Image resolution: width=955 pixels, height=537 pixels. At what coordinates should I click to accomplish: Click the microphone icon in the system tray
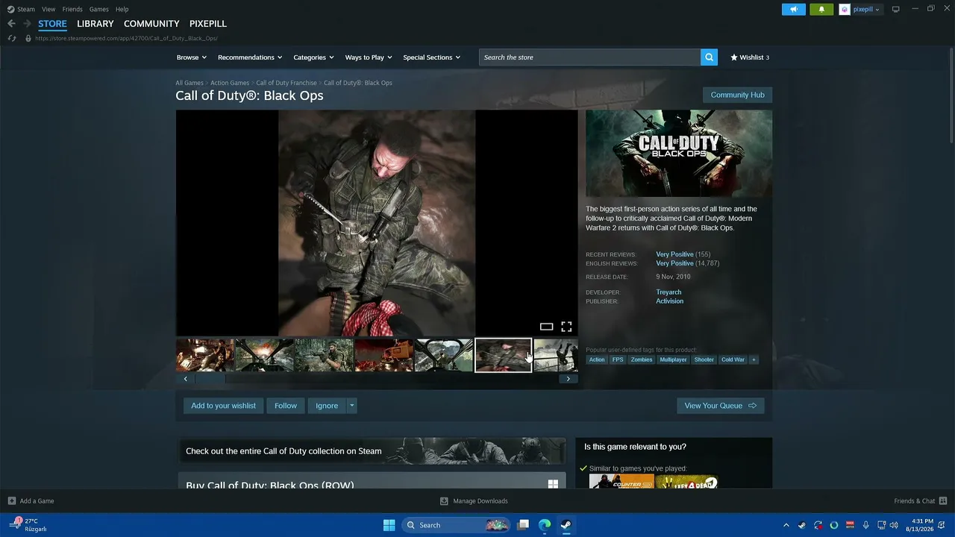click(865, 525)
